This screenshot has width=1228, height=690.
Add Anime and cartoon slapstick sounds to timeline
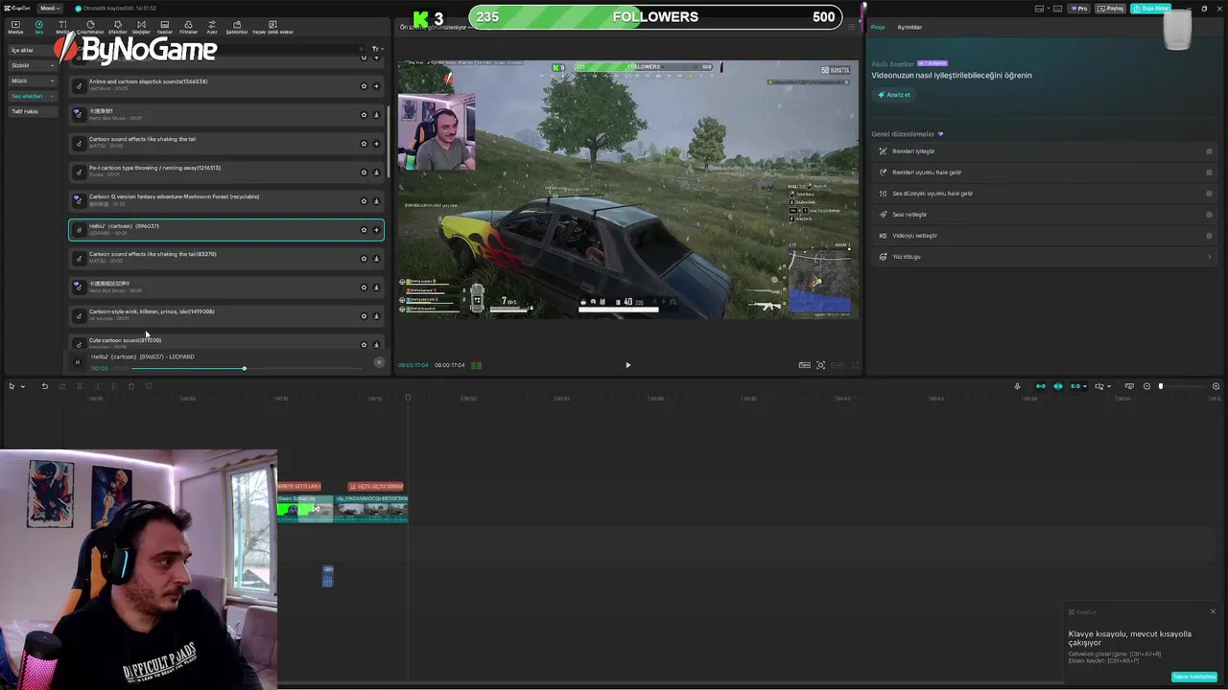[x=376, y=86]
